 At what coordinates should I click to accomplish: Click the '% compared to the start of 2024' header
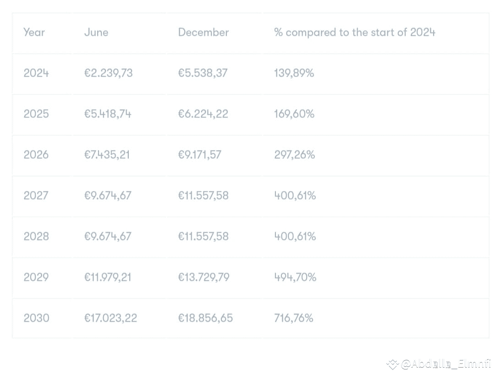click(354, 32)
